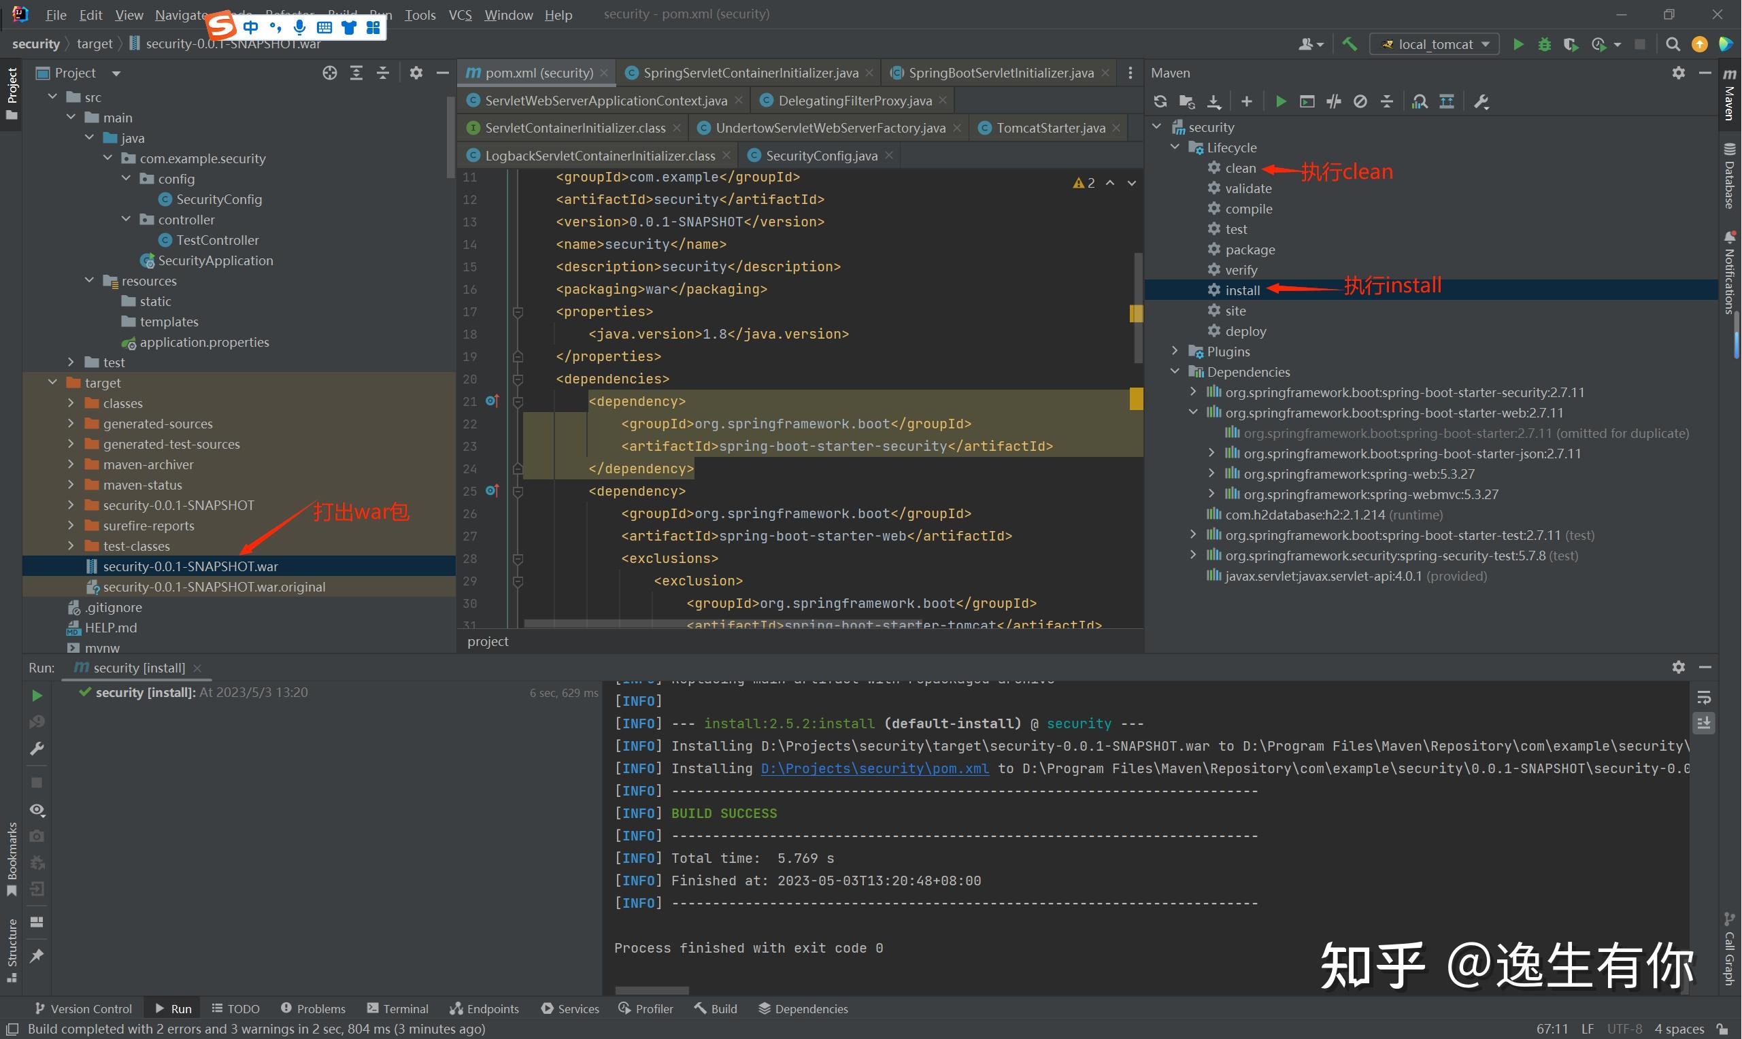Open Maven Settings wrench icon
The height and width of the screenshot is (1039, 1742).
pyautogui.click(x=1481, y=101)
